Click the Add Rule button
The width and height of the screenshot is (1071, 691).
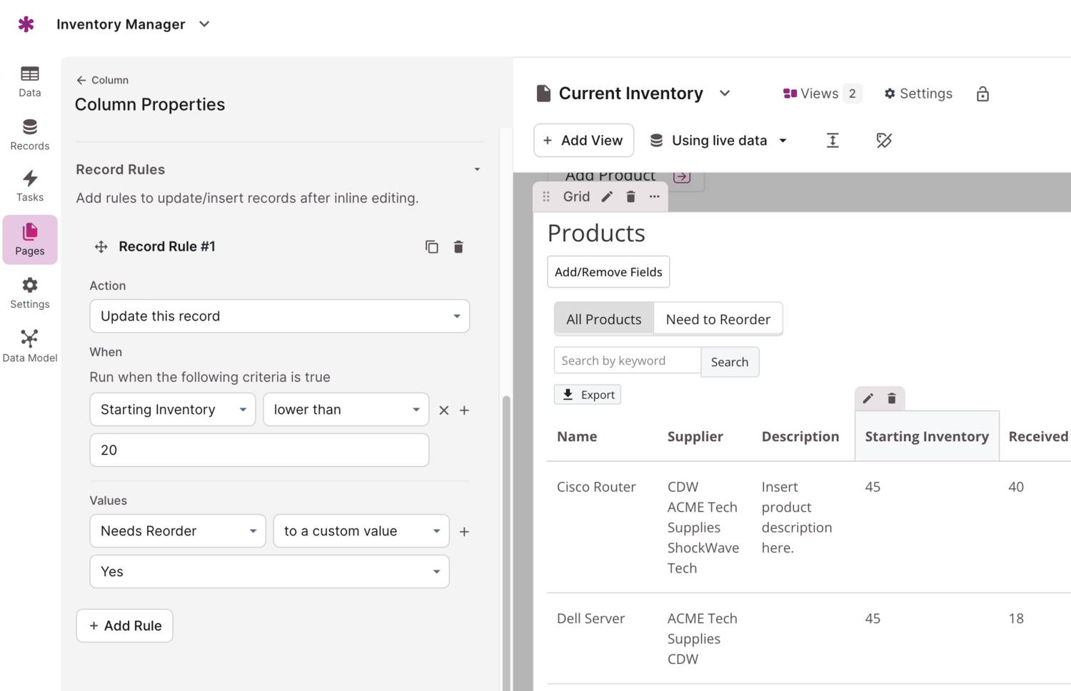125,626
